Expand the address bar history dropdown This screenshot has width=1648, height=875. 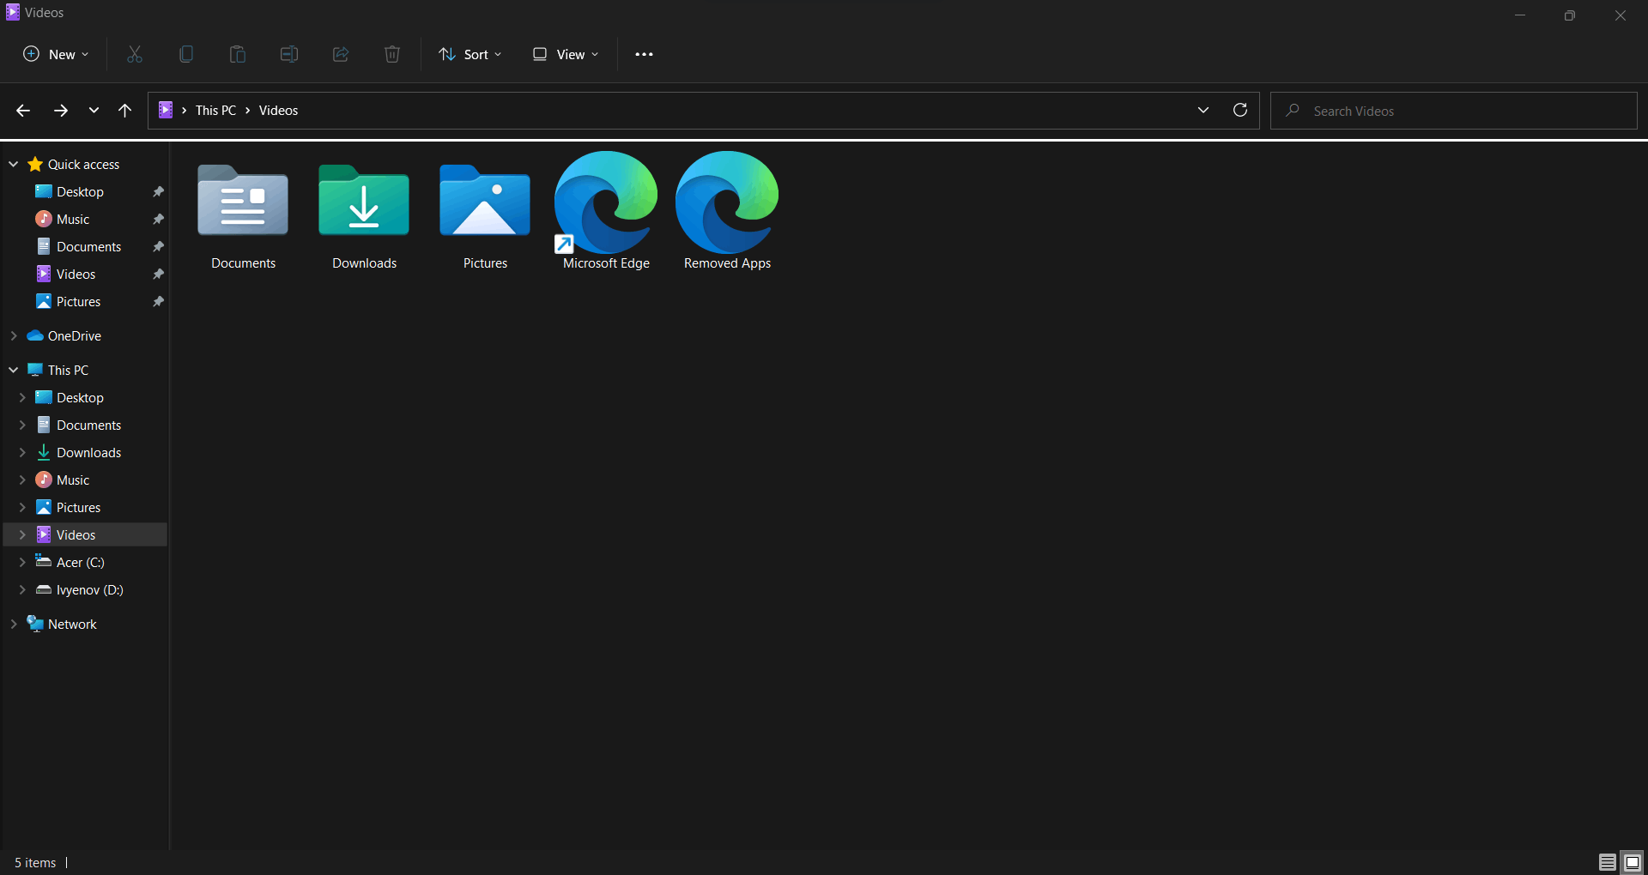(x=1203, y=110)
